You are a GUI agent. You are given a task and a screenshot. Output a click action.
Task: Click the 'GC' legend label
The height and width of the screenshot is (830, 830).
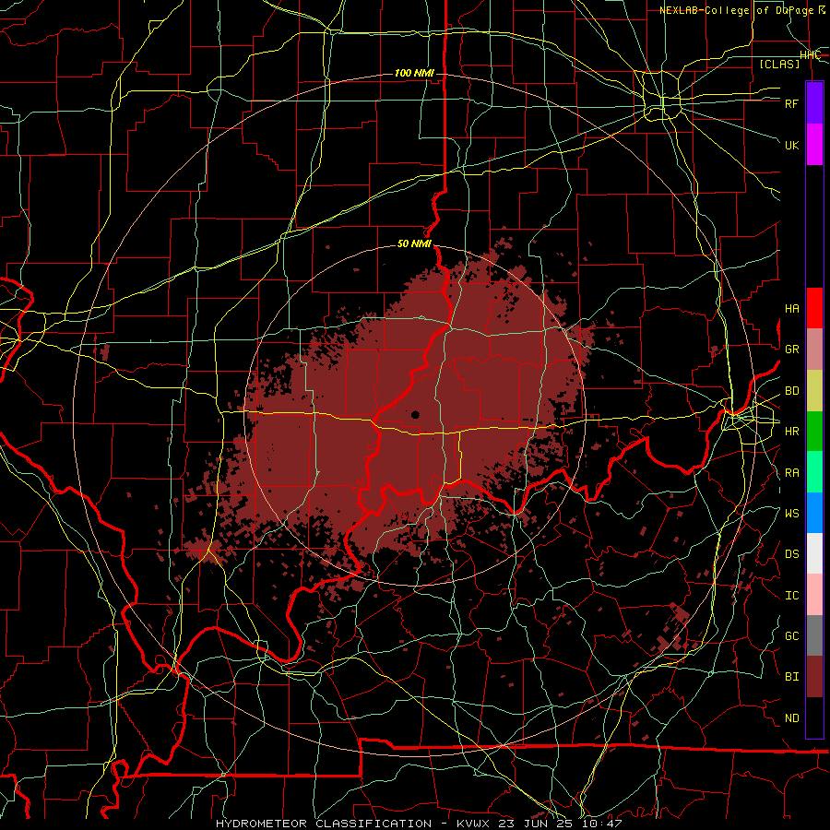[791, 636]
